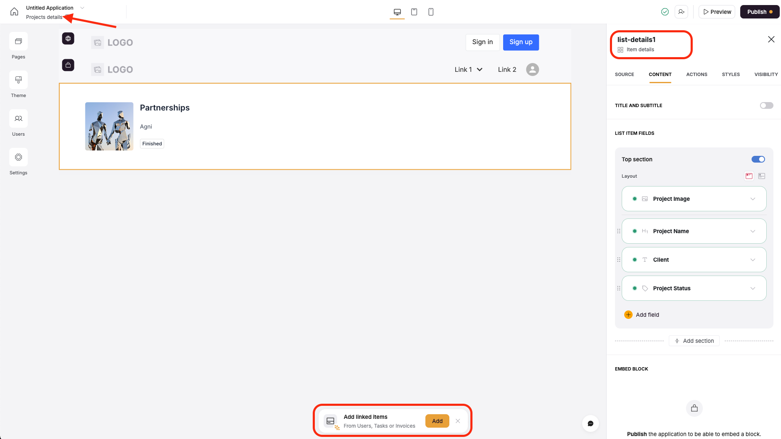
Task: Click the Sign in button
Action: point(483,42)
